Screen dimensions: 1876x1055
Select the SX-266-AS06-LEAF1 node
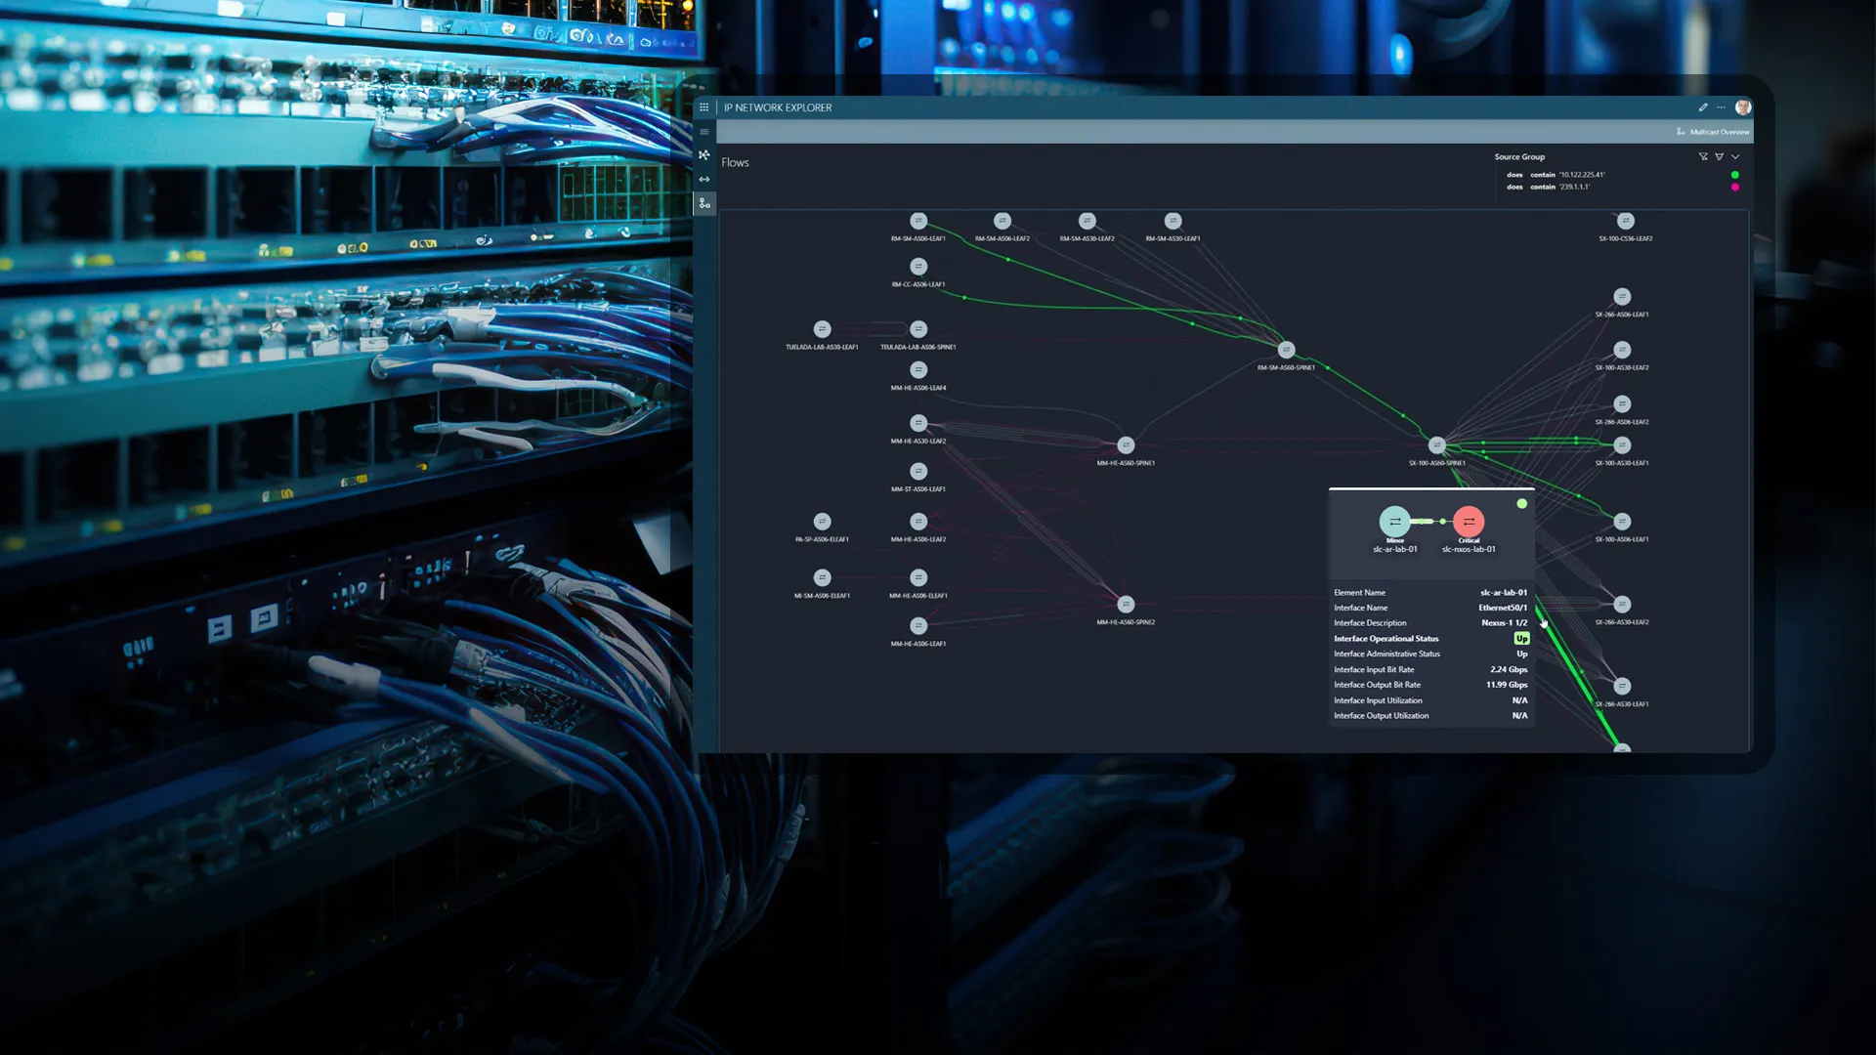tap(1622, 297)
